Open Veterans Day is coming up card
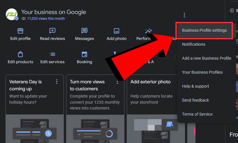 (35, 109)
